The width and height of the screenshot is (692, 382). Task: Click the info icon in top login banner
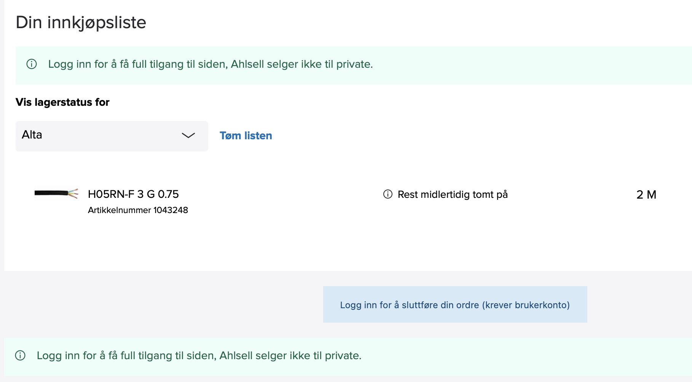tap(32, 64)
